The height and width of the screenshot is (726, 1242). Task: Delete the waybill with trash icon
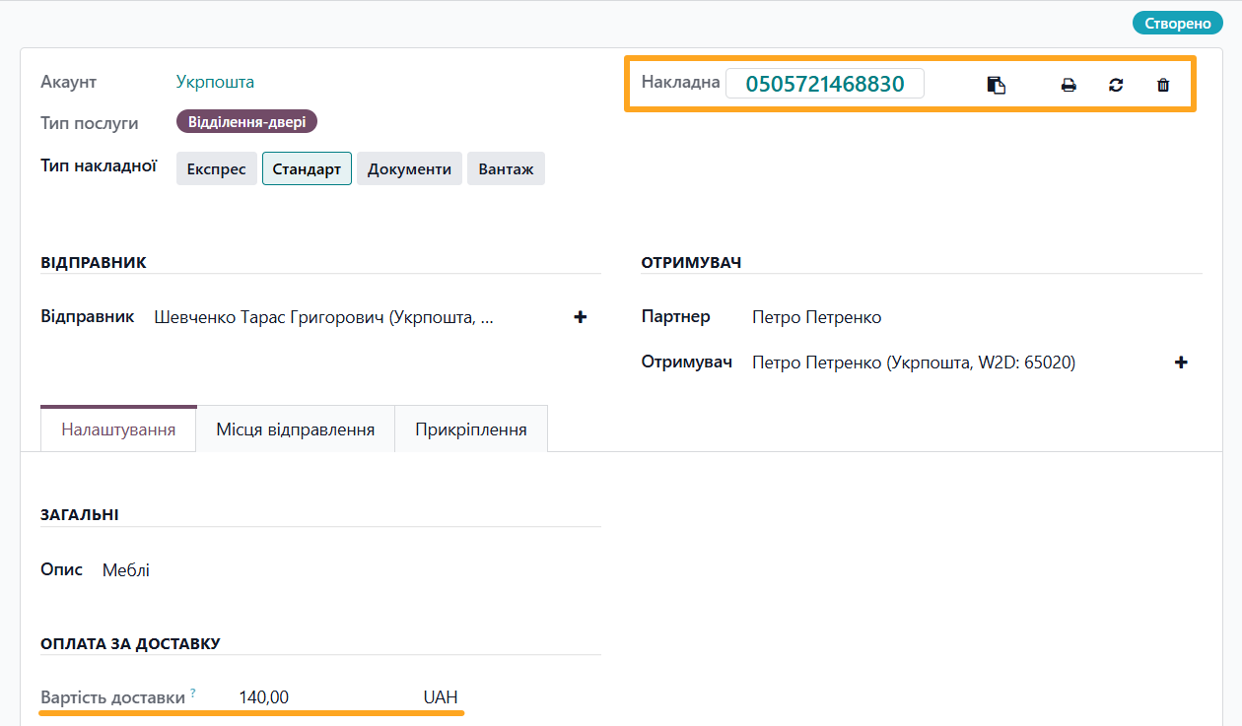tap(1163, 85)
